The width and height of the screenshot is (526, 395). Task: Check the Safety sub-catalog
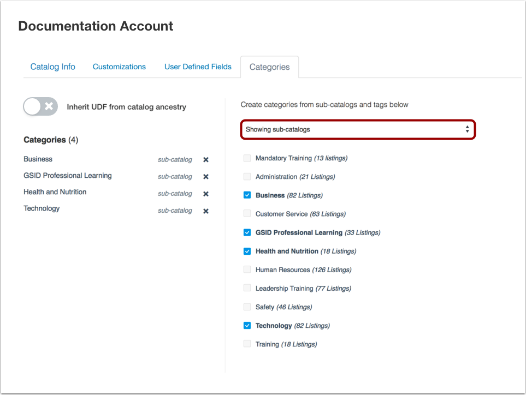tap(247, 306)
